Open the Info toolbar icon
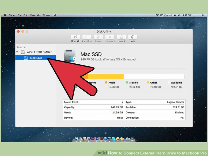This screenshot has height=156, width=208. point(133,37)
